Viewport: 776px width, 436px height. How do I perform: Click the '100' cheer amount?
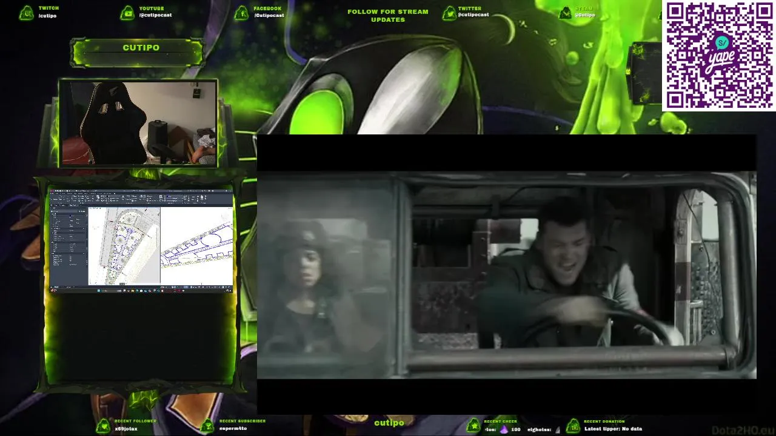click(515, 429)
